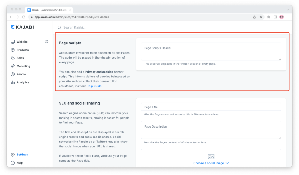Click the Sales tag icon
299x175 pixels.
[13, 58]
